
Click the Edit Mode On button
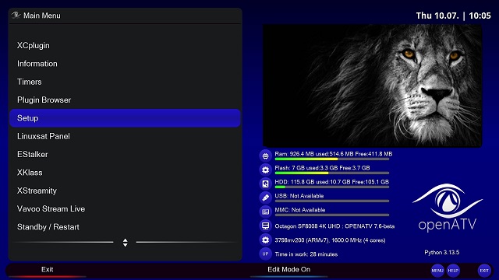coord(288,270)
